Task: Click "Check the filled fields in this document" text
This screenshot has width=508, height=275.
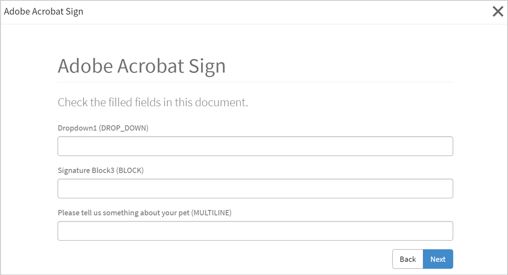Action: tap(152, 103)
